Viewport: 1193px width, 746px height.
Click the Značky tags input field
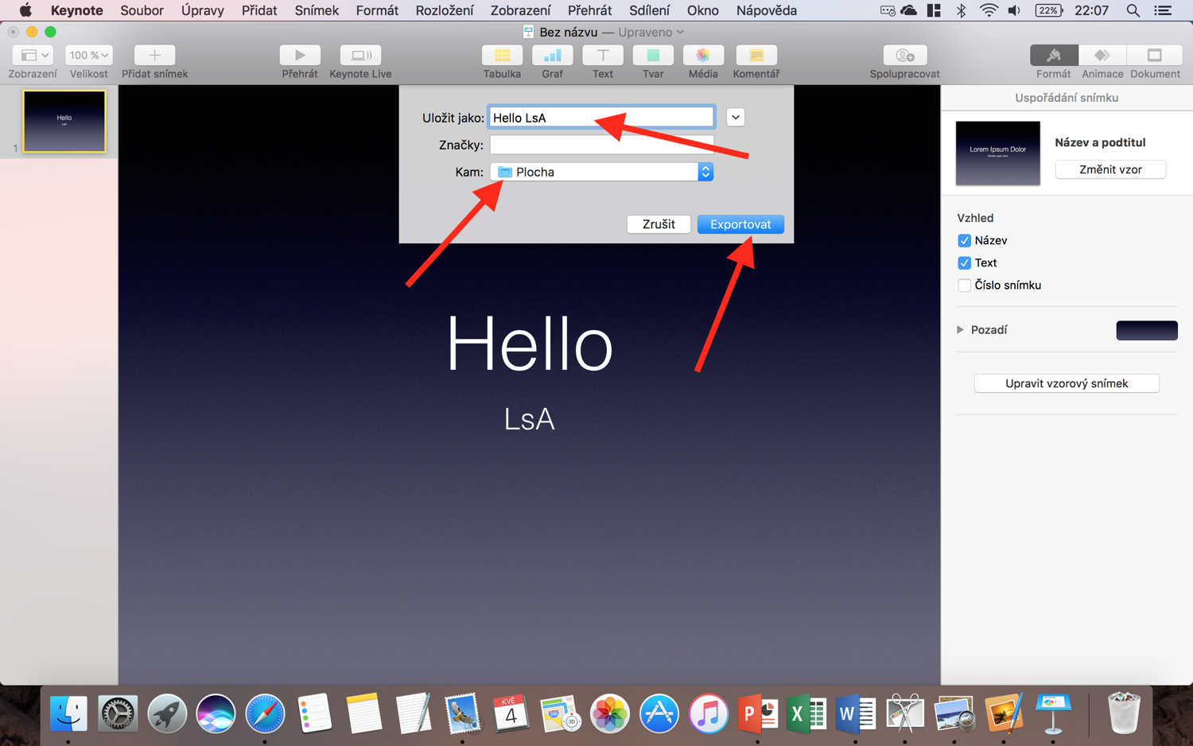point(601,145)
